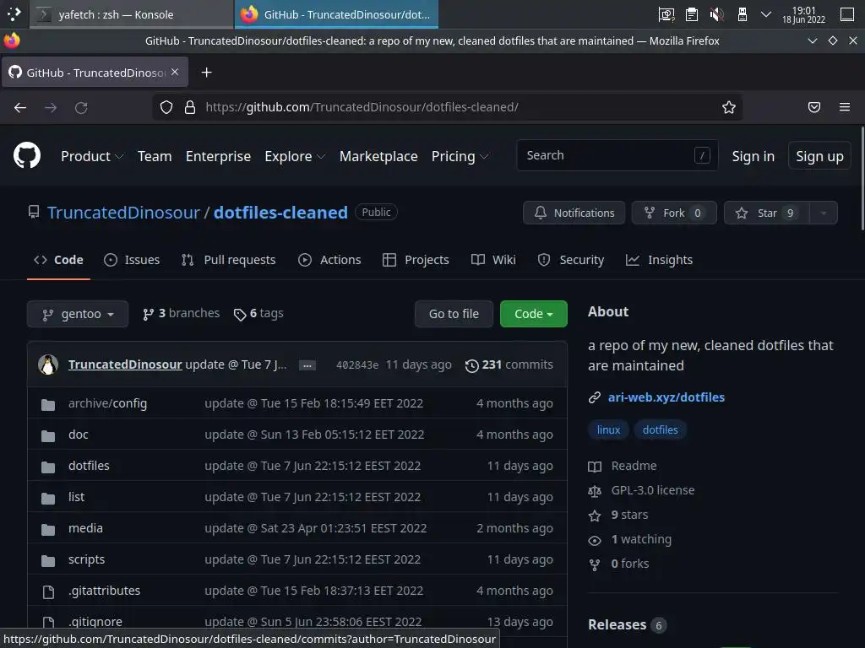Click the Go to file button
This screenshot has height=648, width=865.
click(x=454, y=314)
